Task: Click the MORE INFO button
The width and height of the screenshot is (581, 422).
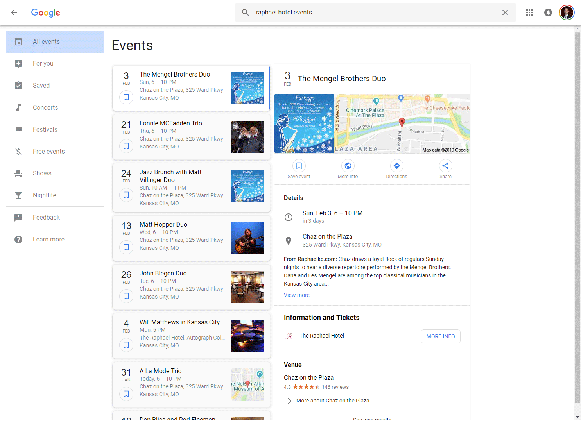Action: click(x=441, y=336)
